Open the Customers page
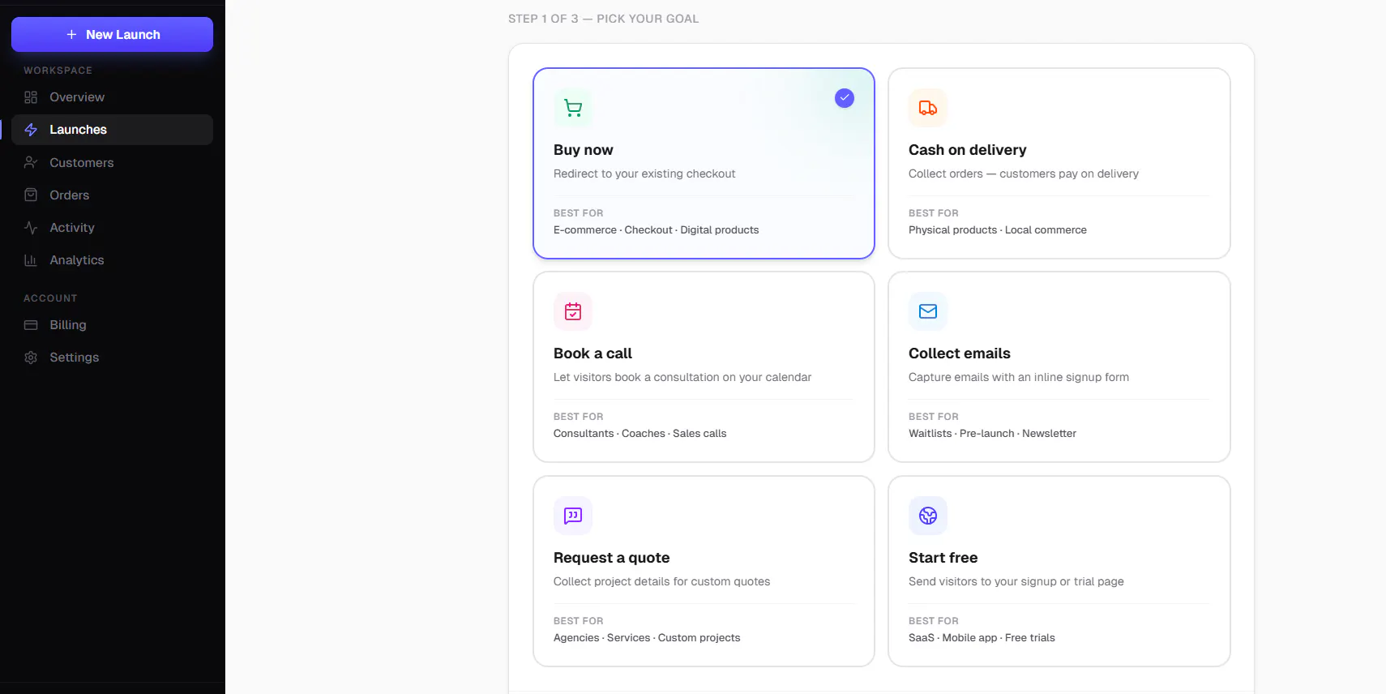The image size is (1386, 694). click(112, 162)
